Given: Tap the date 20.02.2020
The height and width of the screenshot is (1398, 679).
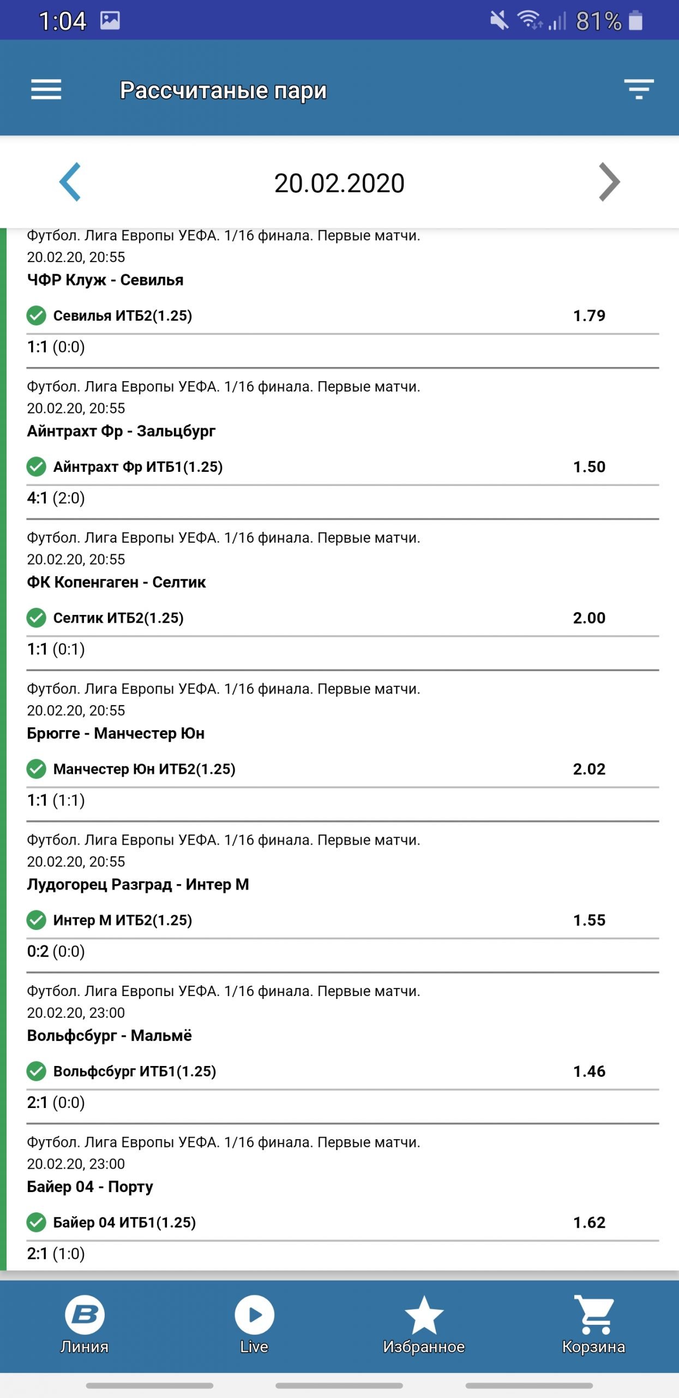Looking at the screenshot, I should pyautogui.click(x=339, y=183).
